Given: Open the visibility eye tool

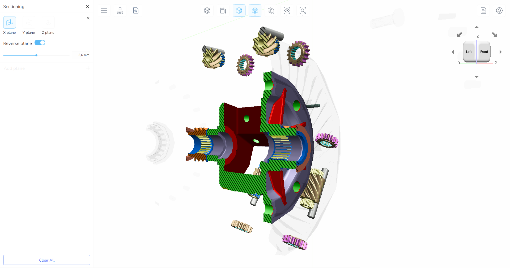Looking at the screenshot, I should pos(287,11).
